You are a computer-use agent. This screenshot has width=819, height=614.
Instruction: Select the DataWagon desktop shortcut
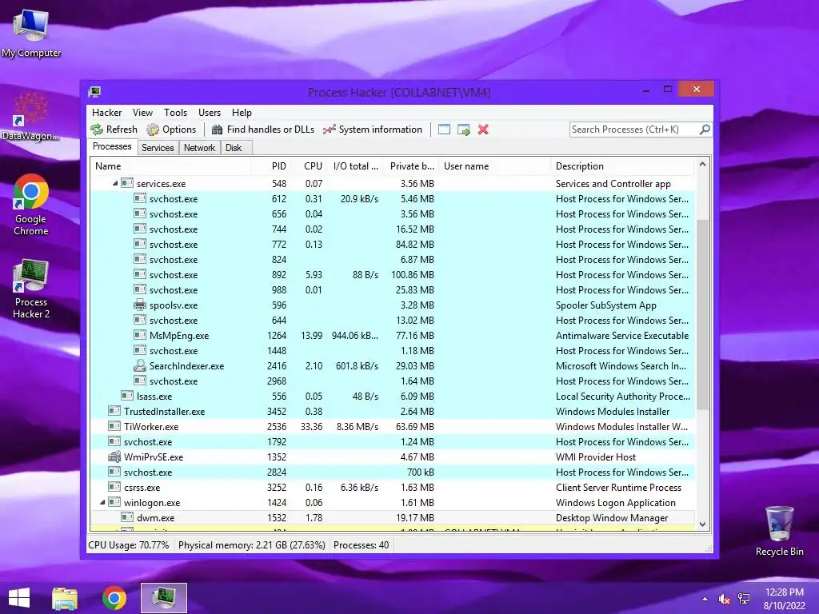click(x=30, y=116)
